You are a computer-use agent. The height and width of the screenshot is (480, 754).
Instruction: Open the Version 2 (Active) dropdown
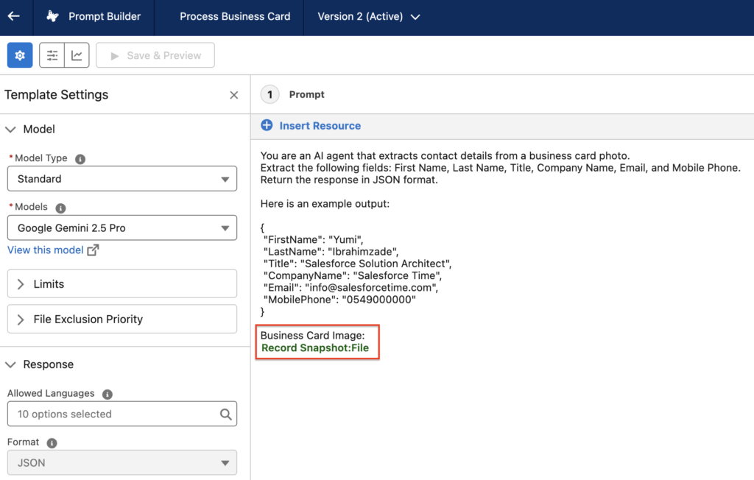click(367, 16)
